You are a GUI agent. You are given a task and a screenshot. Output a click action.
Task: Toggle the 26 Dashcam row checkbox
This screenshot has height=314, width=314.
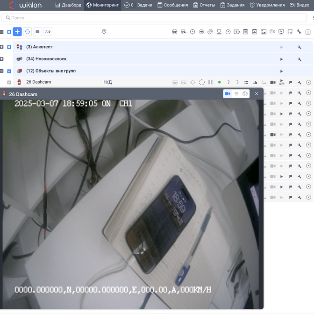click(x=9, y=82)
